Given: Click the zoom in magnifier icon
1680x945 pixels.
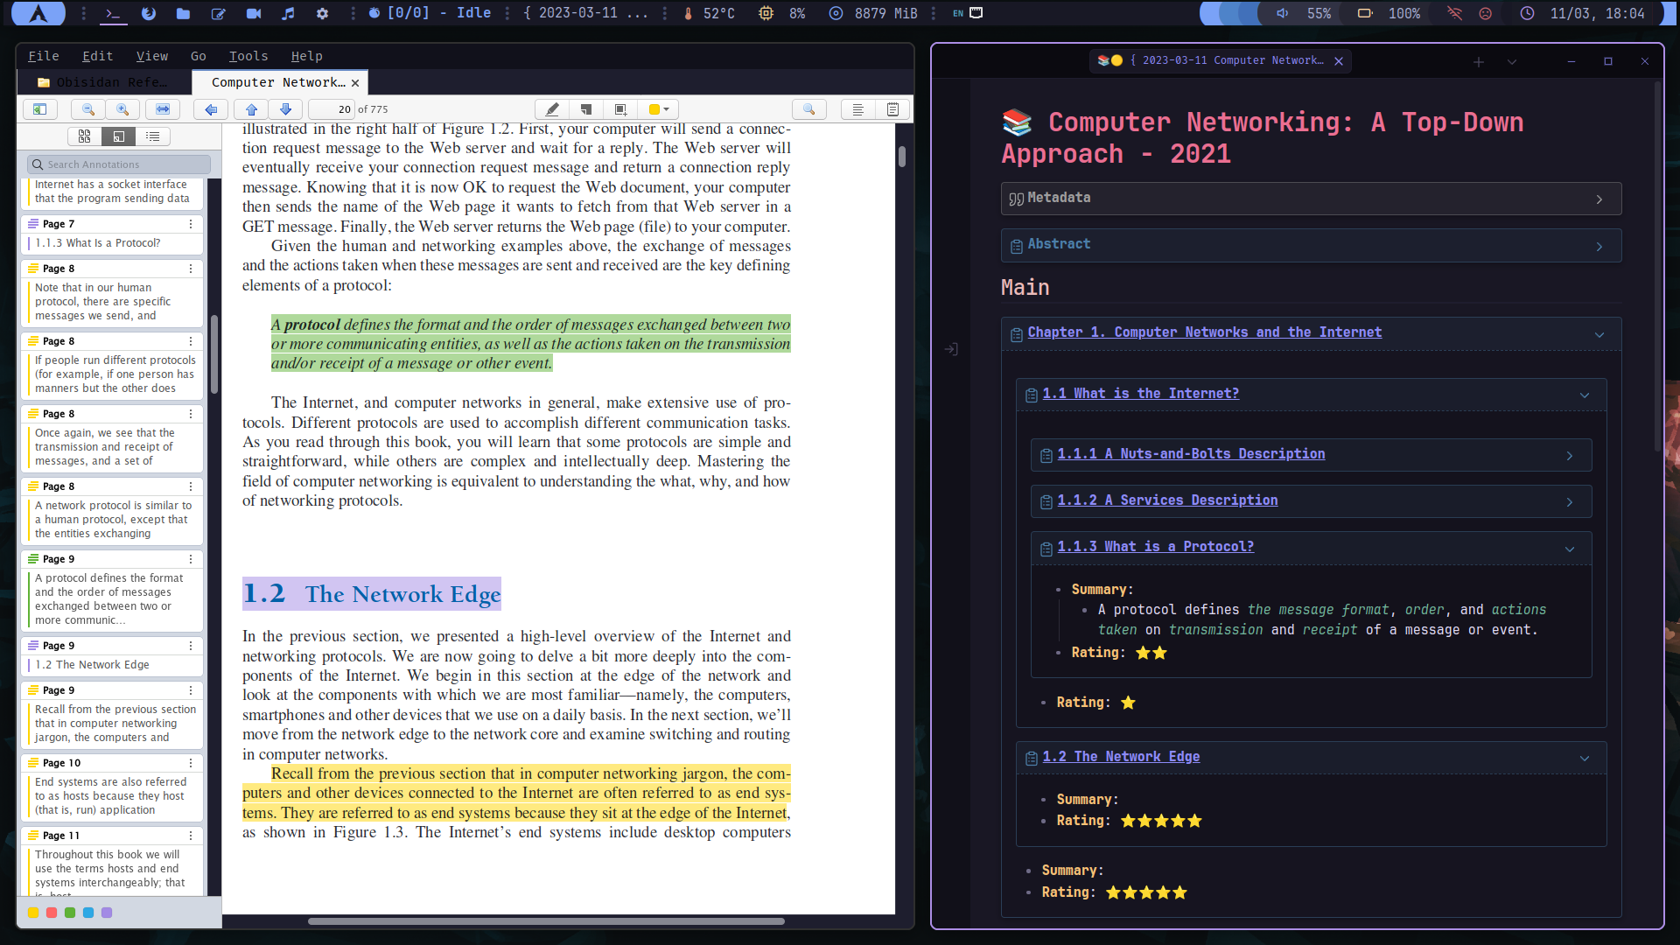Looking at the screenshot, I should [x=122, y=109].
